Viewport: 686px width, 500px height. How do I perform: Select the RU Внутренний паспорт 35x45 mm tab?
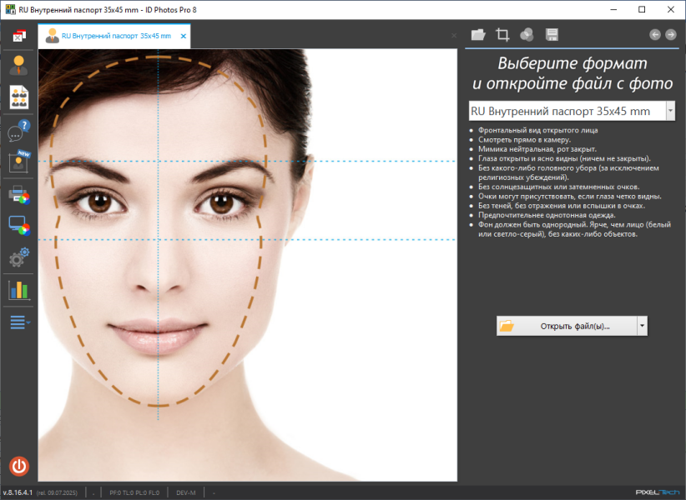point(113,36)
